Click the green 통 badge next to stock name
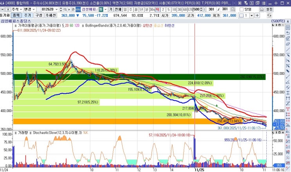Viewport: 291px width, 172px height. pyautogui.click(x=101, y=9)
